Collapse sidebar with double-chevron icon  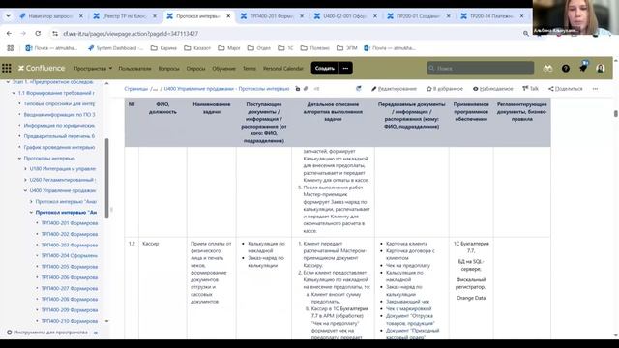click(x=95, y=333)
